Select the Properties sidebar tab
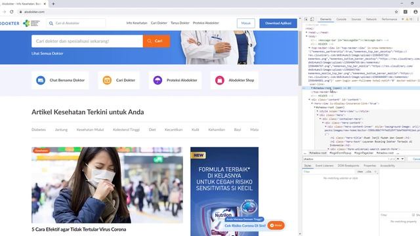The image size is (420, 236). point(369,166)
